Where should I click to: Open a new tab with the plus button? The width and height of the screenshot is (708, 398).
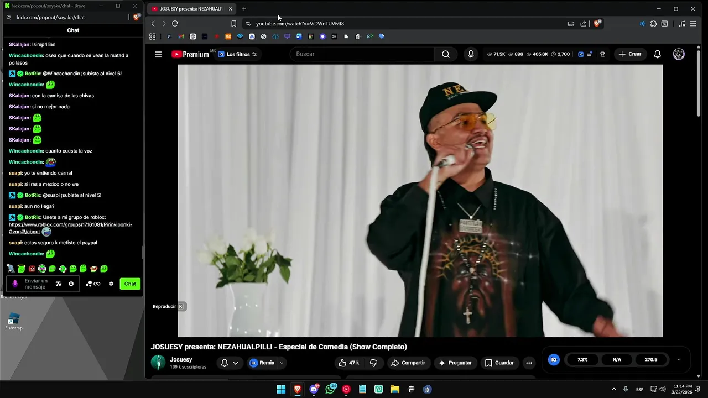[244, 9]
